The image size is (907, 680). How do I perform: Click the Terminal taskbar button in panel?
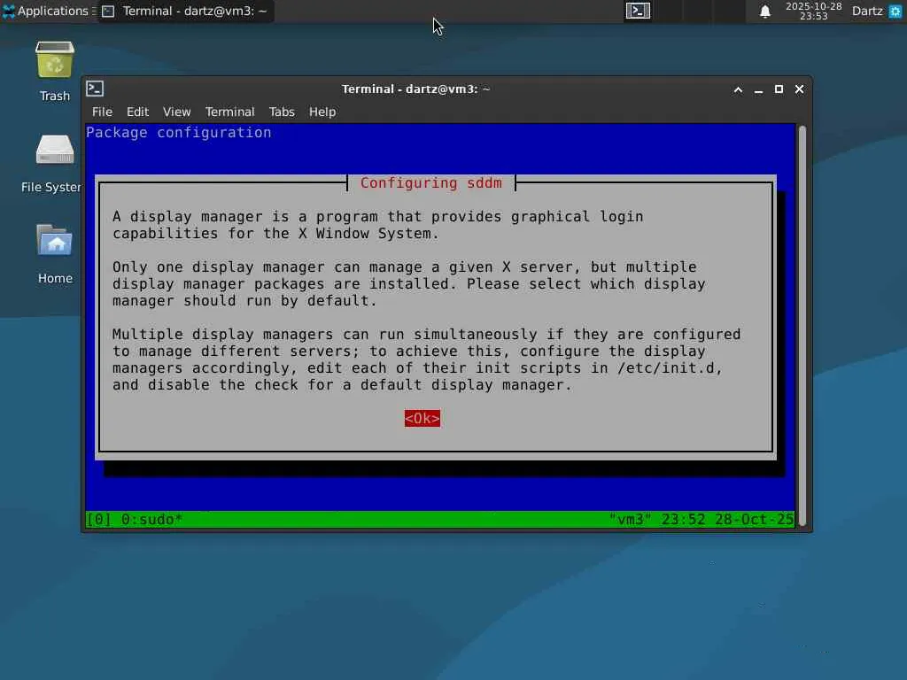point(185,11)
